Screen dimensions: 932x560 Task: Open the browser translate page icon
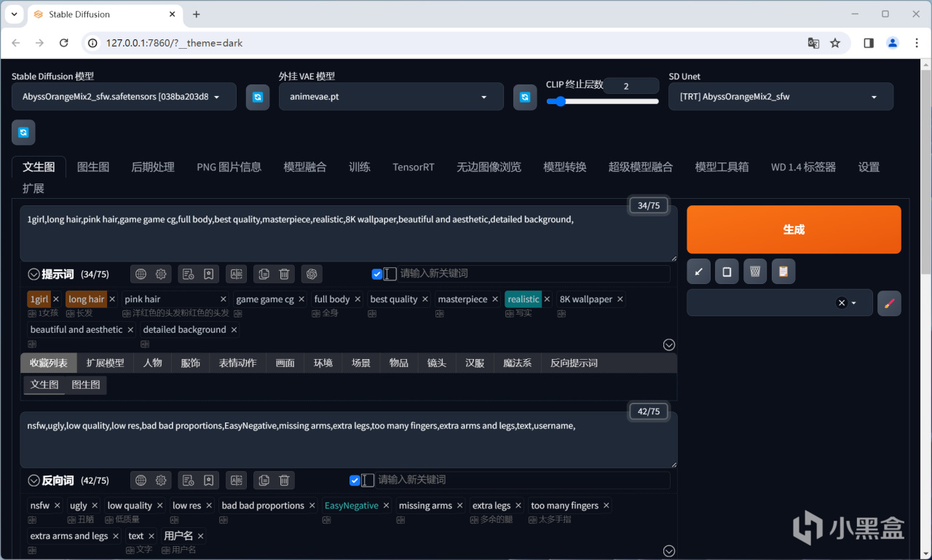tap(813, 43)
